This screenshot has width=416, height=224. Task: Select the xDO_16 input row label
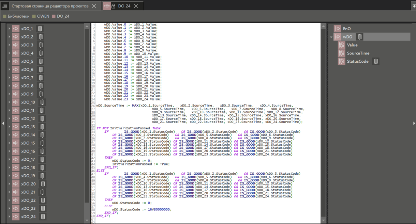point(28,151)
